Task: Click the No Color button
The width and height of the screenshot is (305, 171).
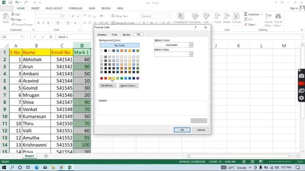Action: click(120, 45)
